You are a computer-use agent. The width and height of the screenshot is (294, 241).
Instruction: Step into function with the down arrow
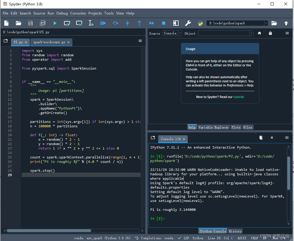tap(127, 23)
